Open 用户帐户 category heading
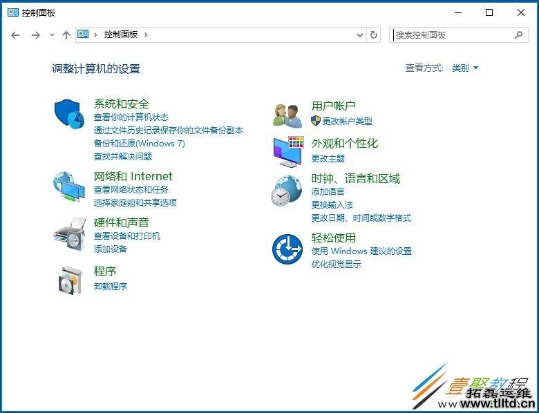Viewport: 539px width, 413px height. [333, 106]
